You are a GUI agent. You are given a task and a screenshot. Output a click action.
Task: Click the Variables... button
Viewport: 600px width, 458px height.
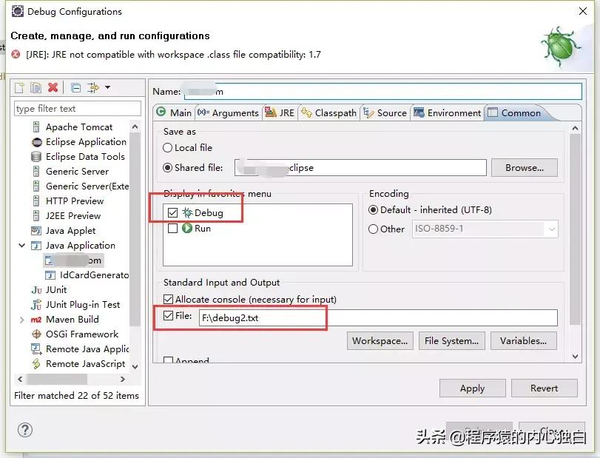[523, 341]
